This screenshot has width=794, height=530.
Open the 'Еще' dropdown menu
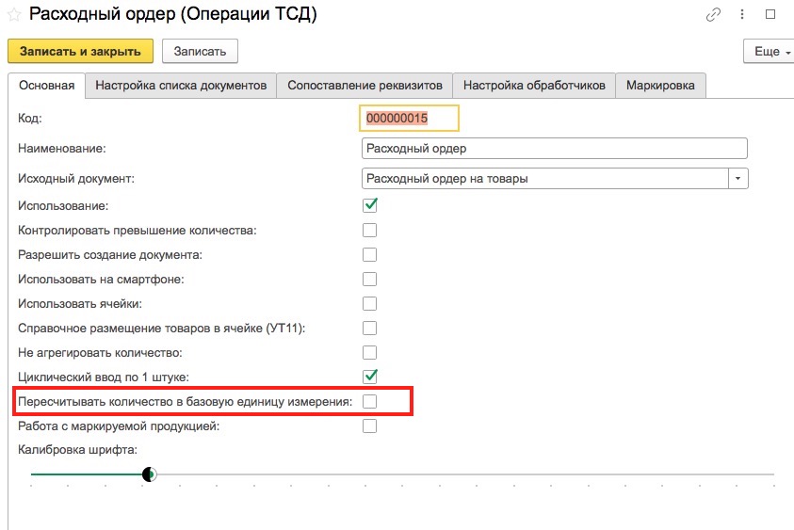click(x=770, y=51)
